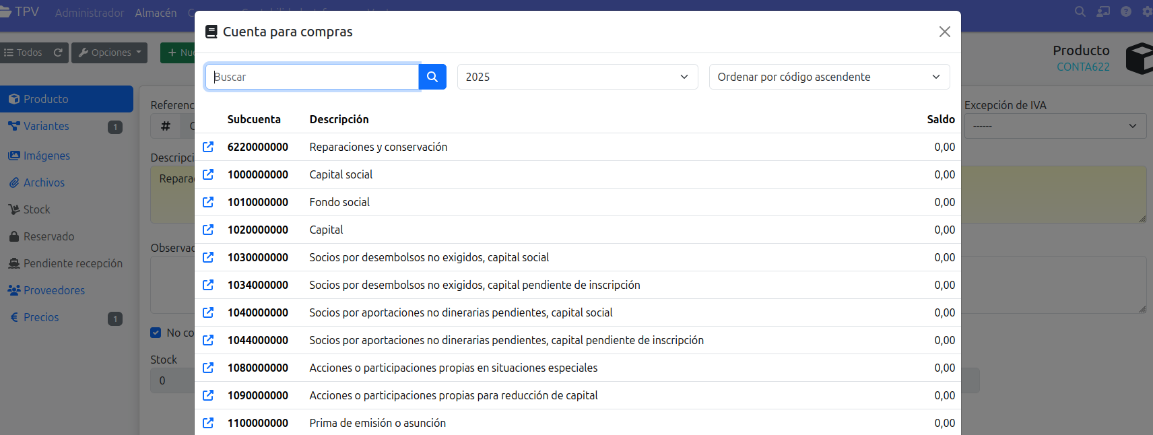Close the Cuenta para compras dialog

coord(944,32)
